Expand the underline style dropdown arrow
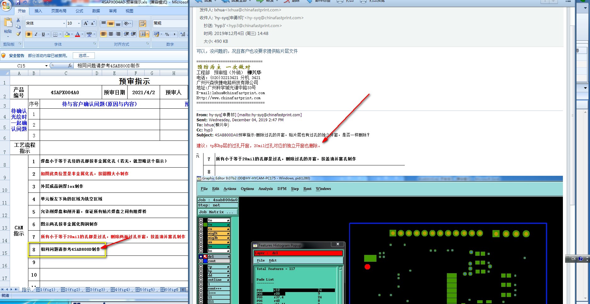The image size is (590, 304). pyautogui.click(x=48, y=34)
